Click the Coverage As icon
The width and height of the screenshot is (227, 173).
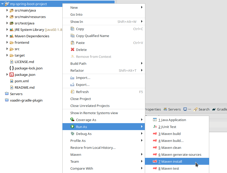(x=72, y=120)
